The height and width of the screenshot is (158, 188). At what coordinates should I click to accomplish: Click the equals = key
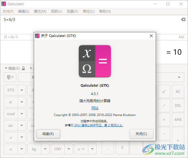pos(178,140)
